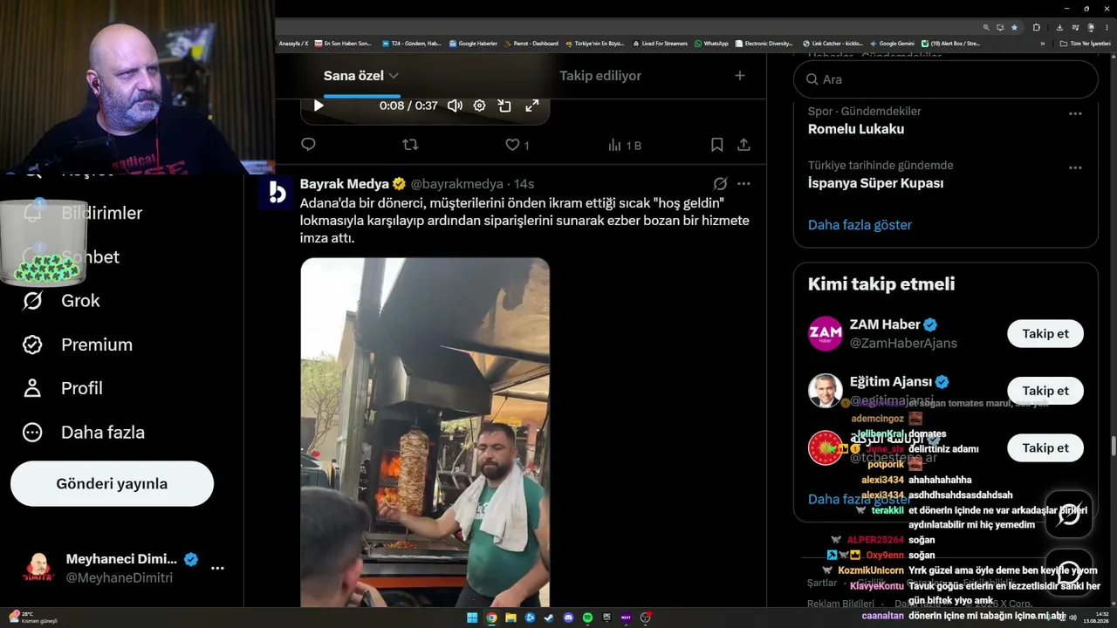
Task: Play the paused video in the top post
Action: (x=319, y=106)
